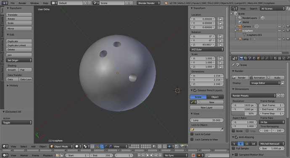The width and height of the screenshot is (290, 158).
Task: Enable the translate manipulator arrow icon
Action: (x=102, y=146)
